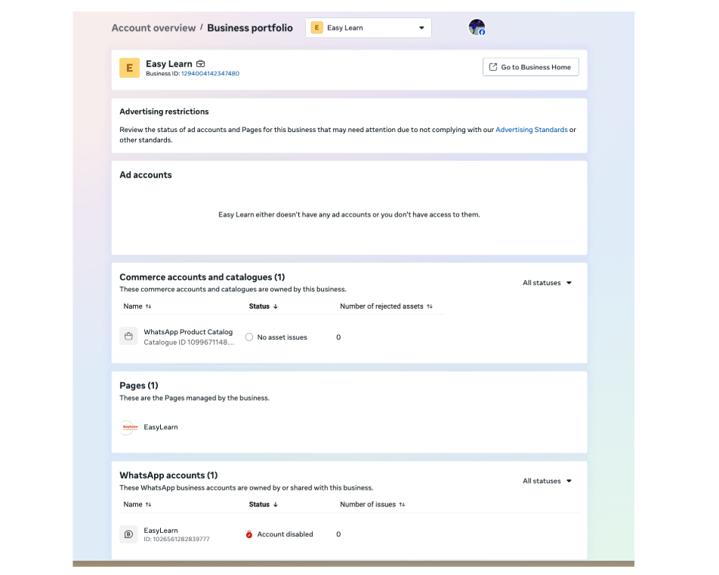
Task: Open the Advertising Standards link
Action: point(532,130)
